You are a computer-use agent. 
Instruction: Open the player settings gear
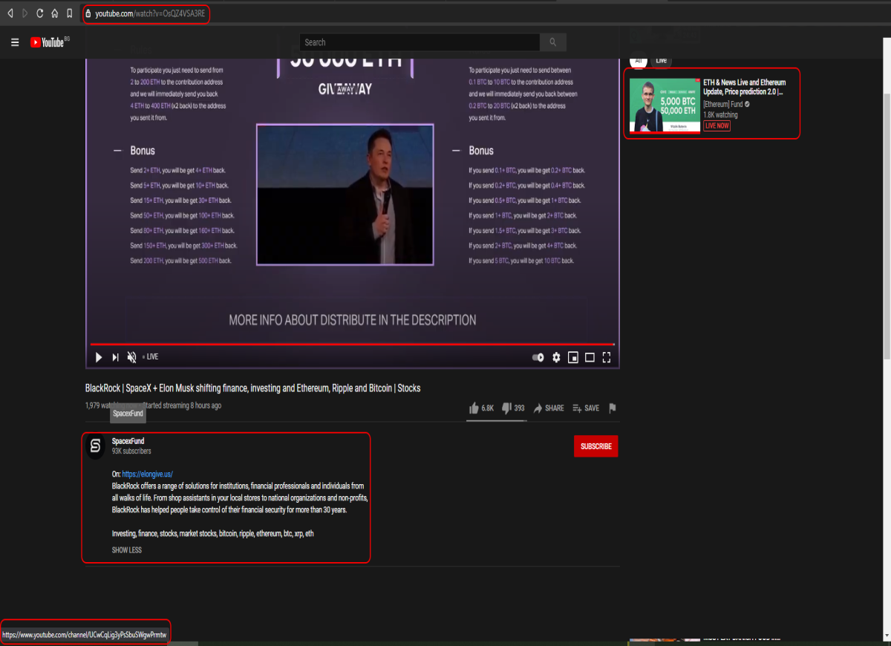click(556, 357)
